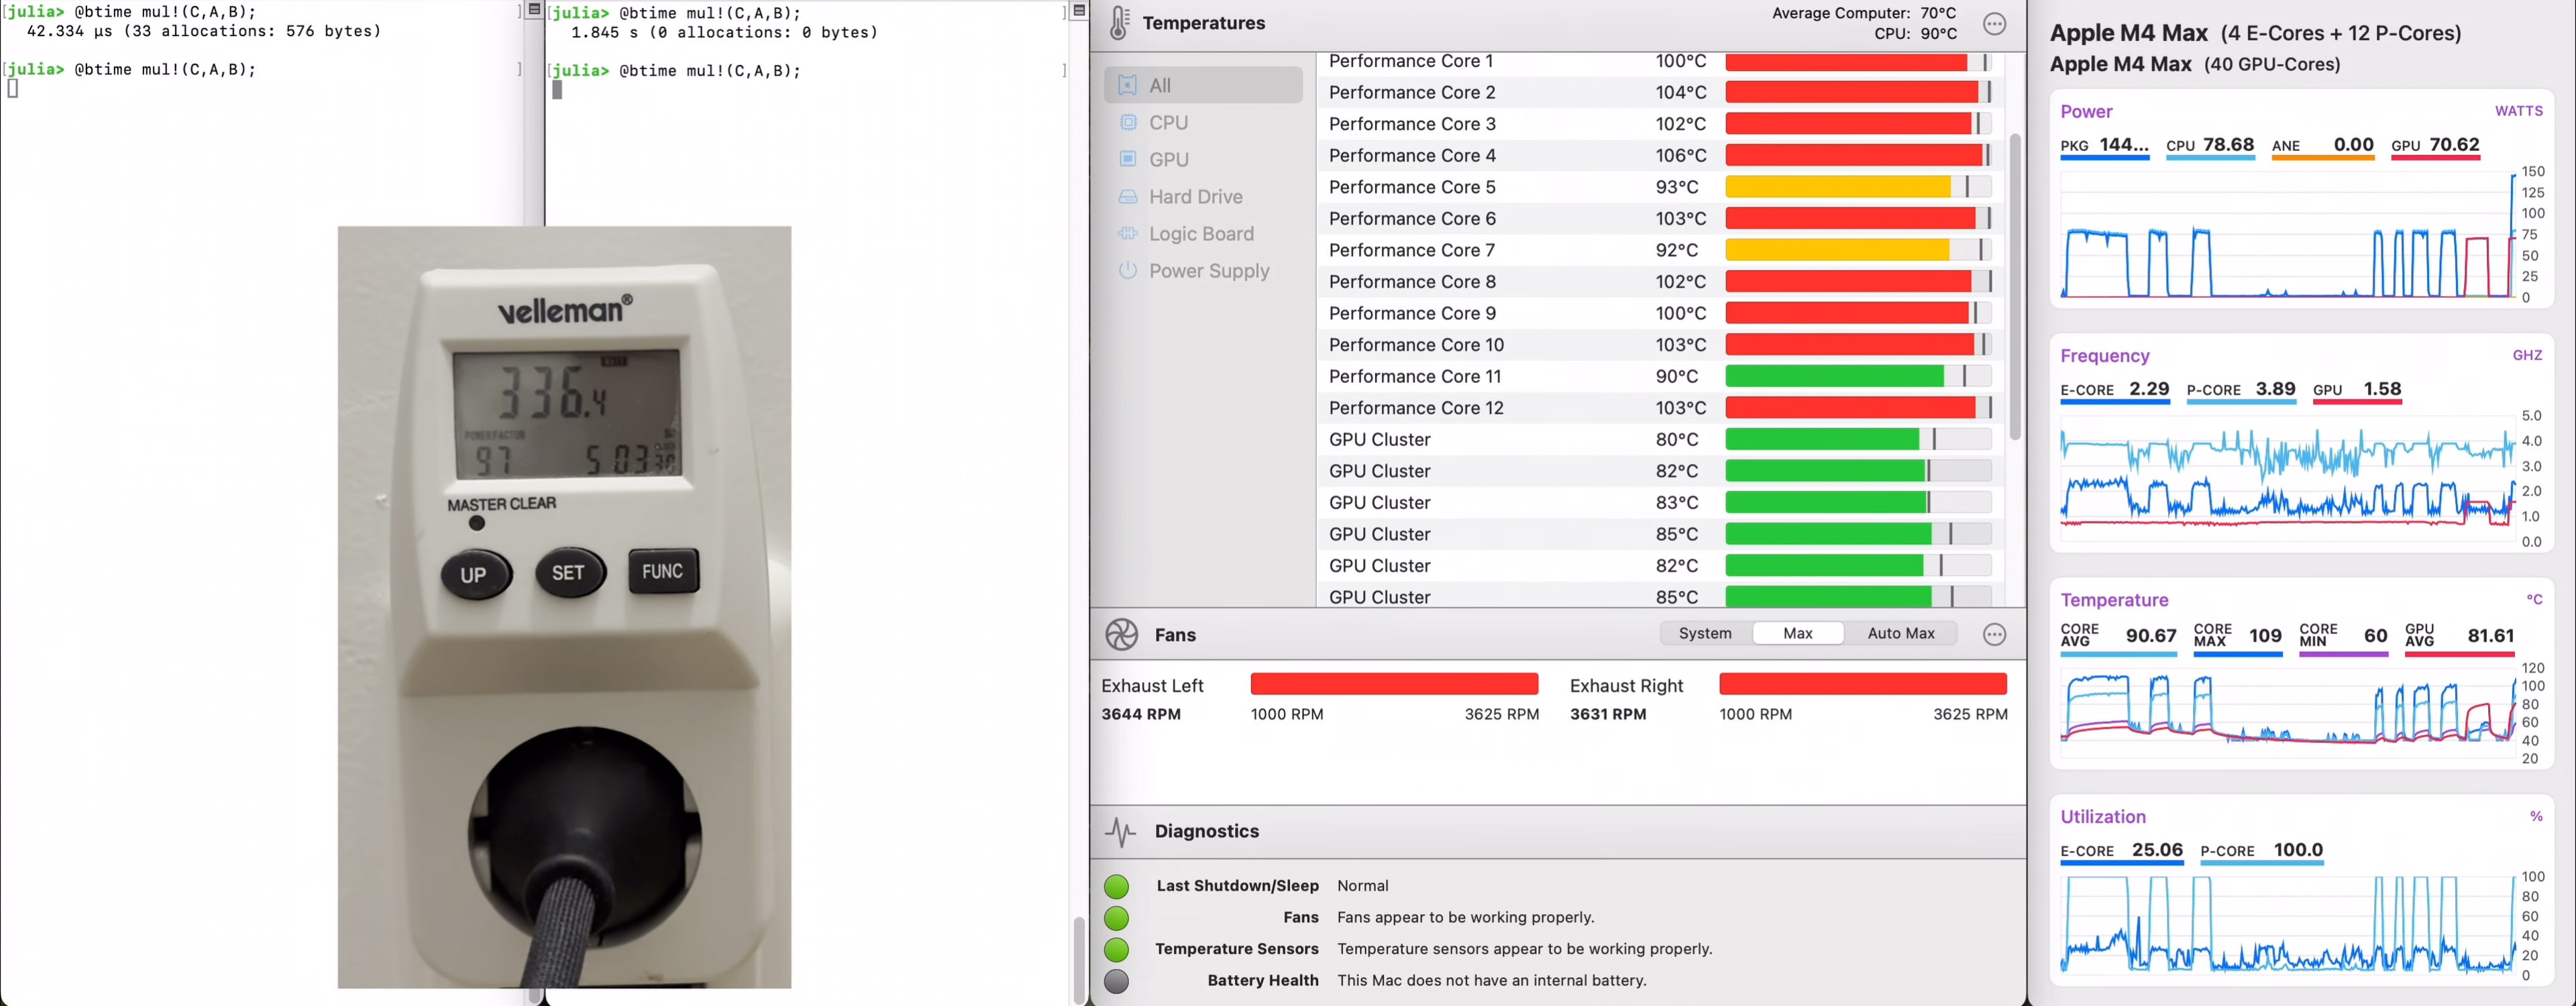The height and width of the screenshot is (1006, 2576).
Task: Select the Hard Drive sidebar icon
Action: pyautogui.click(x=1127, y=197)
